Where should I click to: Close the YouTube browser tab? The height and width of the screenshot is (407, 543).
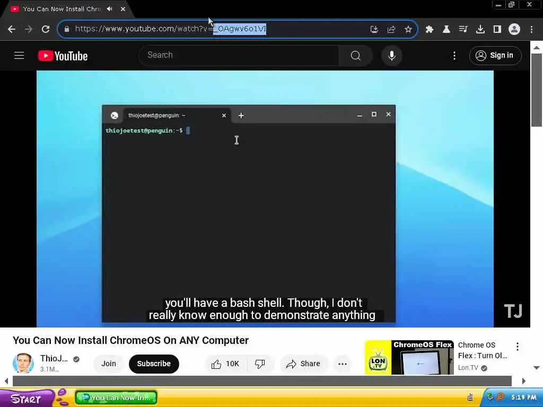tap(123, 9)
